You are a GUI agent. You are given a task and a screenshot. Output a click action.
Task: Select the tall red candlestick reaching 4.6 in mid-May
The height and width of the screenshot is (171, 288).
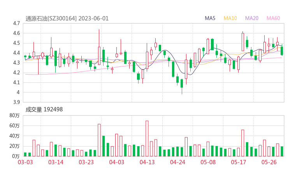tap(243, 42)
